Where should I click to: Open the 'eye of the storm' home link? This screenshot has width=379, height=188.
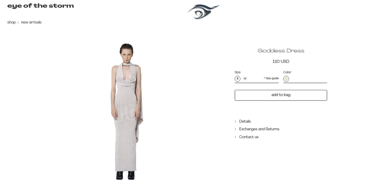(x=41, y=6)
